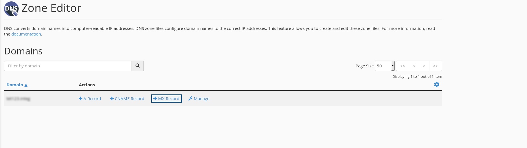
Task: Add a CNAME Record
Action: 127,99
